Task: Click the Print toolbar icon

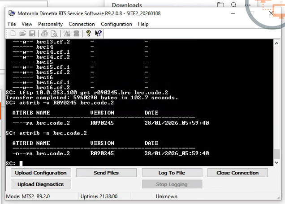Action: click(44, 34)
